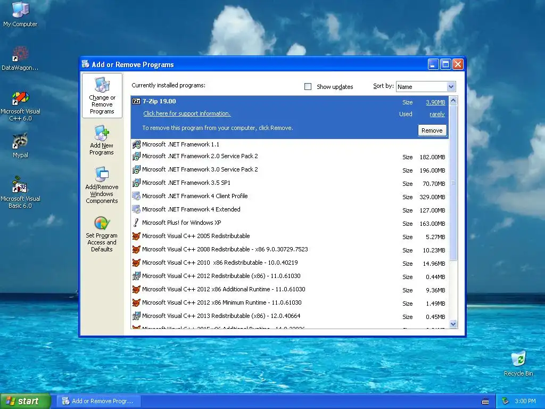
Task: Select Visual C++ 2012 x86 Minimum Runtime text
Action: pyautogui.click(x=222, y=302)
